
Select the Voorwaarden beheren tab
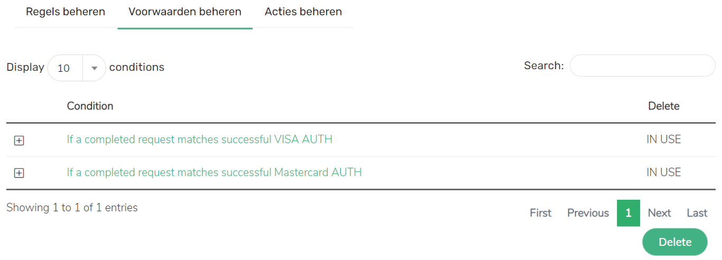(x=185, y=12)
